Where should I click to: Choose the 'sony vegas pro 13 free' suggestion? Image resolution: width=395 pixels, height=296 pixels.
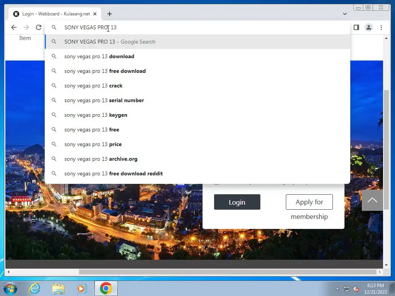pos(197,129)
